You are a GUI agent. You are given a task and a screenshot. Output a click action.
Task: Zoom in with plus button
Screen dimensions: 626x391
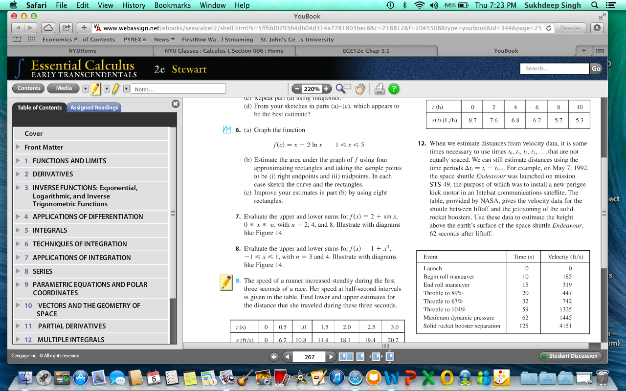tap(326, 89)
